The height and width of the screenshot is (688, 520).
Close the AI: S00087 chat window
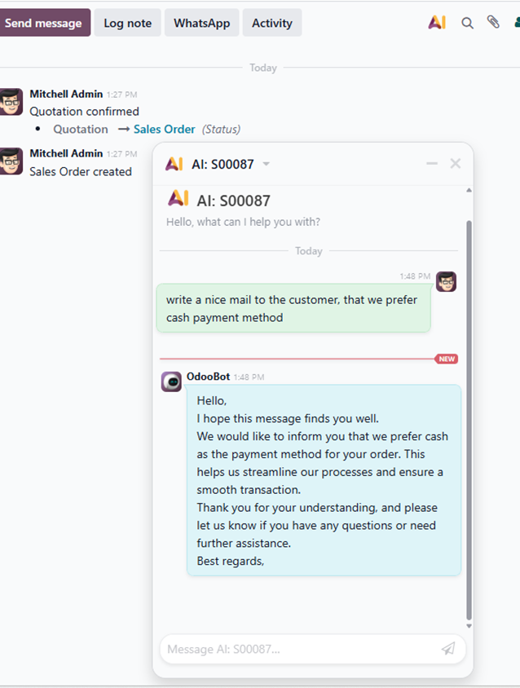(456, 164)
